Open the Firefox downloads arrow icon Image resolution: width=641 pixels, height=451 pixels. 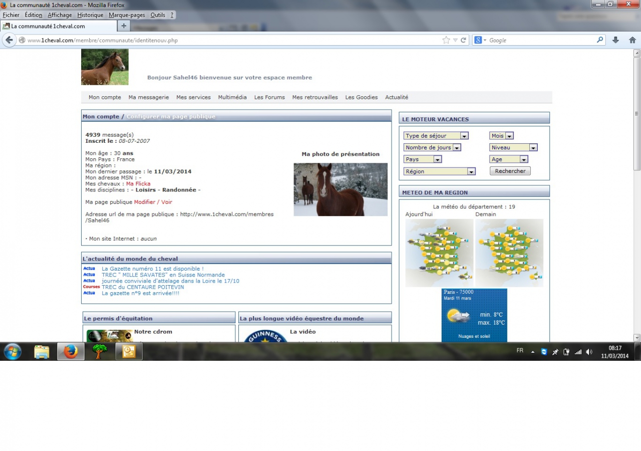(x=615, y=40)
